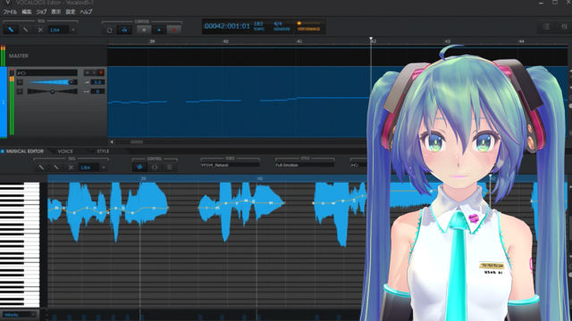This screenshot has height=321, width=572.
Task: Stop playback
Action: (x=144, y=29)
